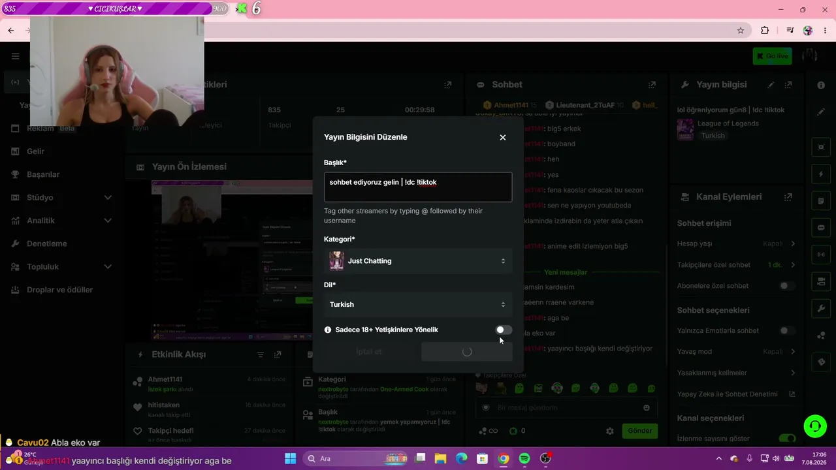The height and width of the screenshot is (470, 836).
Task: Open the Hesap yaşı setting
Action: [736, 243]
